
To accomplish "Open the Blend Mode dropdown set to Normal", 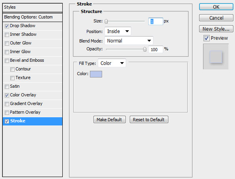I will point(129,41).
